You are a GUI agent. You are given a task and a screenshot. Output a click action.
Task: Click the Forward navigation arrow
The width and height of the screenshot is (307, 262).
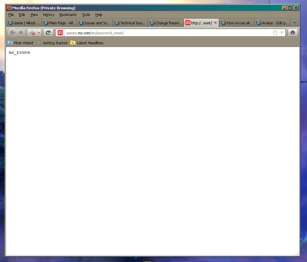click(x=21, y=33)
